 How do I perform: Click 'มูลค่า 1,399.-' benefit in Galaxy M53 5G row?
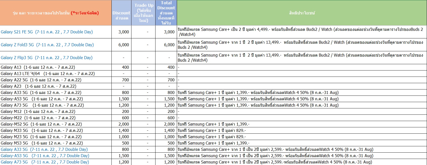pyautogui.click(x=302, y=143)
